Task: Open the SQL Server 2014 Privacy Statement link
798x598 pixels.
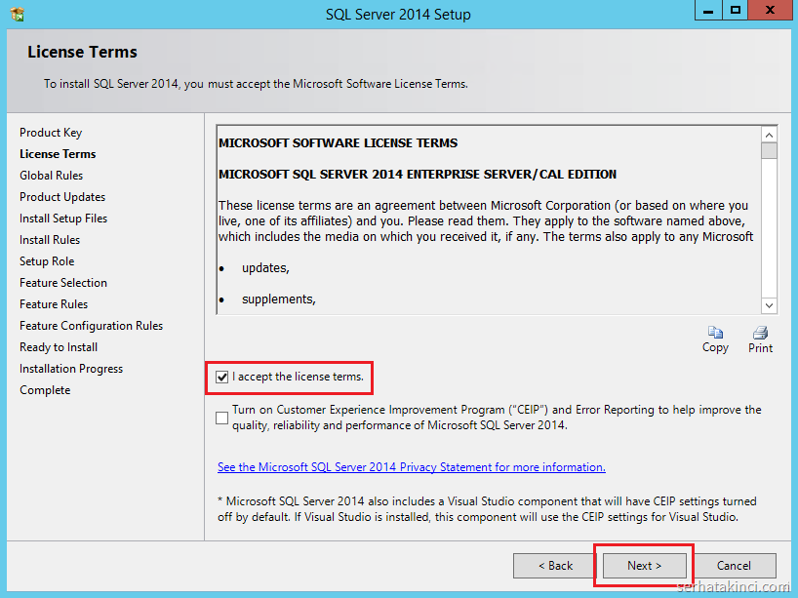Action: [411, 467]
